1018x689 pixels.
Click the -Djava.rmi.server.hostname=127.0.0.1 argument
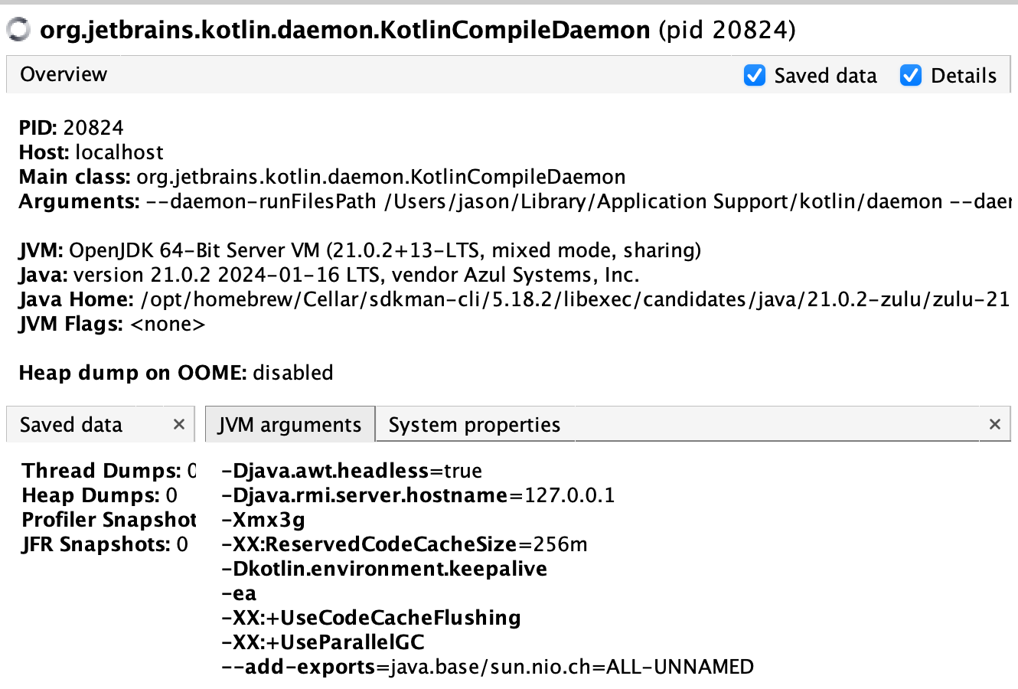click(418, 495)
